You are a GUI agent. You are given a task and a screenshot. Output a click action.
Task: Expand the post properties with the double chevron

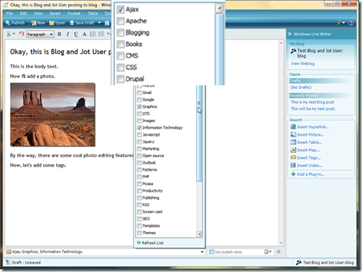(x=279, y=252)
